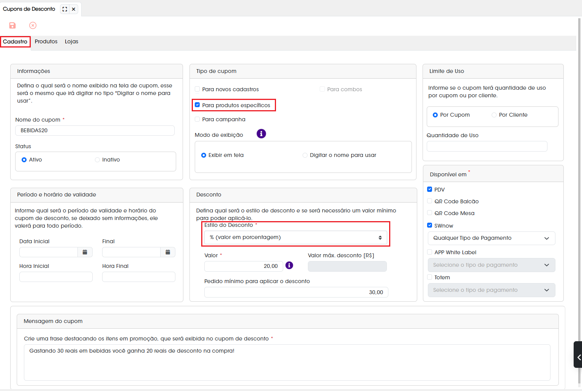Screen dimensions: 582x391
Task: Choose the Por Cliente usage limit
Action: coord(494,115)
